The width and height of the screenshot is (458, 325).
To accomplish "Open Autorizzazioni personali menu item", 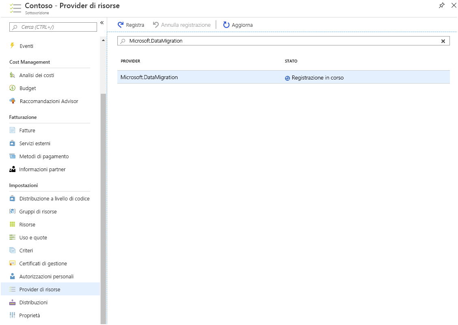I will [x=46, y=277].
